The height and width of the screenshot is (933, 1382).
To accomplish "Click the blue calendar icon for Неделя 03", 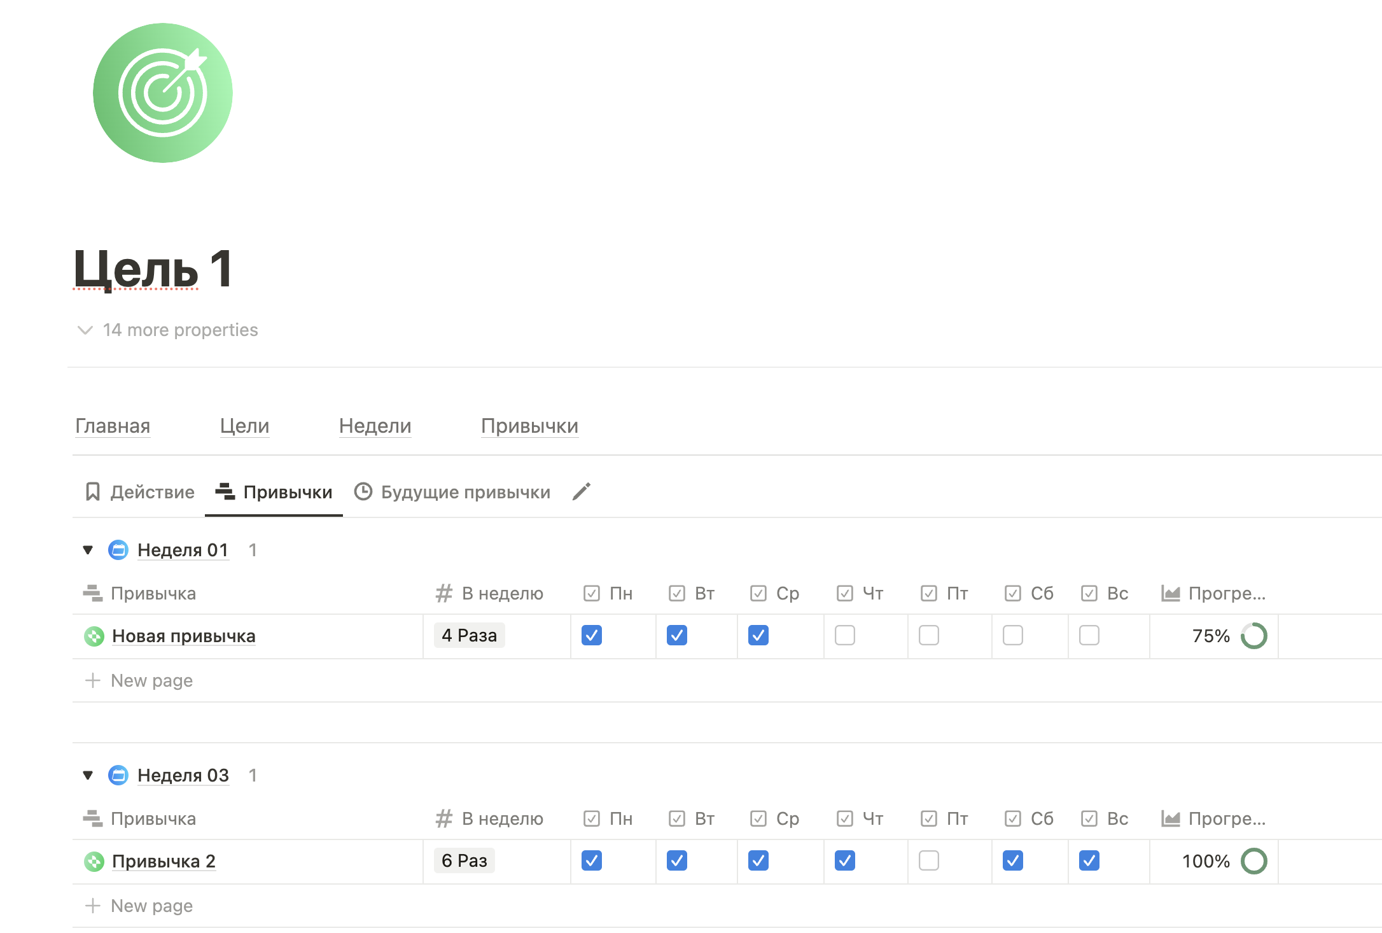I will point(118,775).
